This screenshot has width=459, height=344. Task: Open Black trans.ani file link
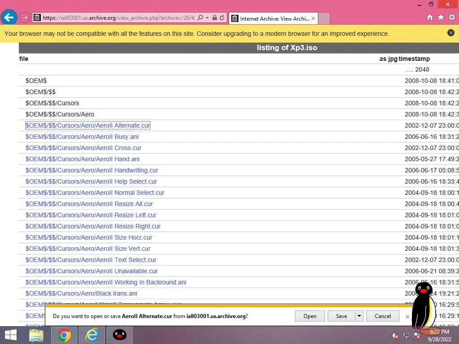[x=81, y=293]
